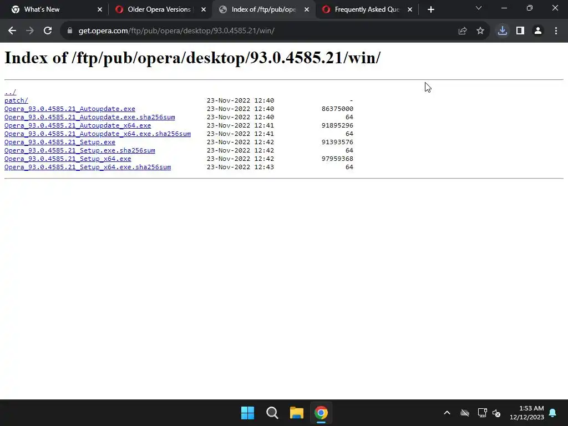
Task: Bookmark this page with the star
Action: (480, 31)
